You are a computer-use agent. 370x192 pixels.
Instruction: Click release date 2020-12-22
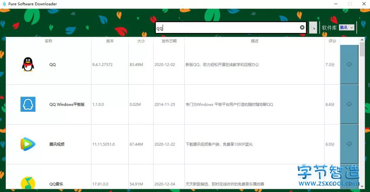[165, 144]
